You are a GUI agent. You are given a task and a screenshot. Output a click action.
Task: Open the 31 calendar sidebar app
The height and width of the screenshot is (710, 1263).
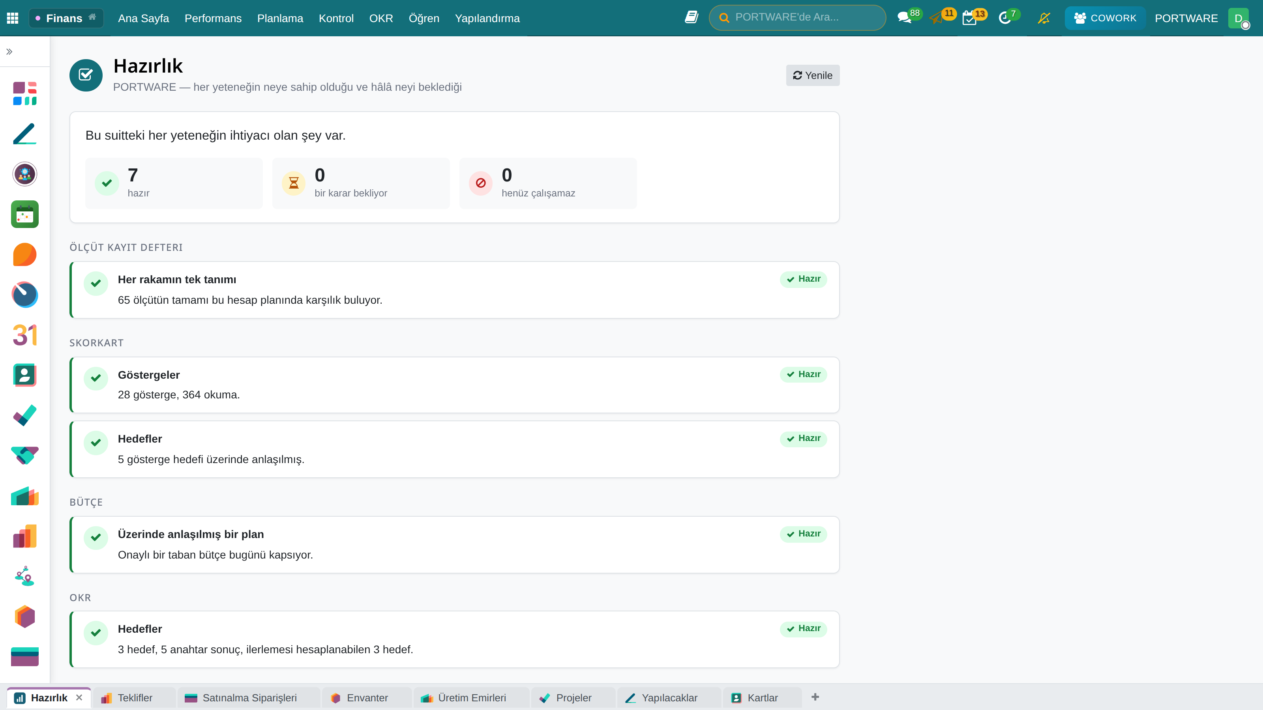point(24,335)
